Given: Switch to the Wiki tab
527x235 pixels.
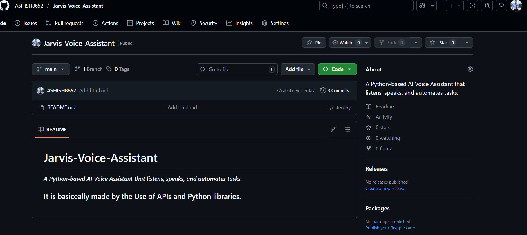Looking at the screenshot, I should tap(172, 23).
